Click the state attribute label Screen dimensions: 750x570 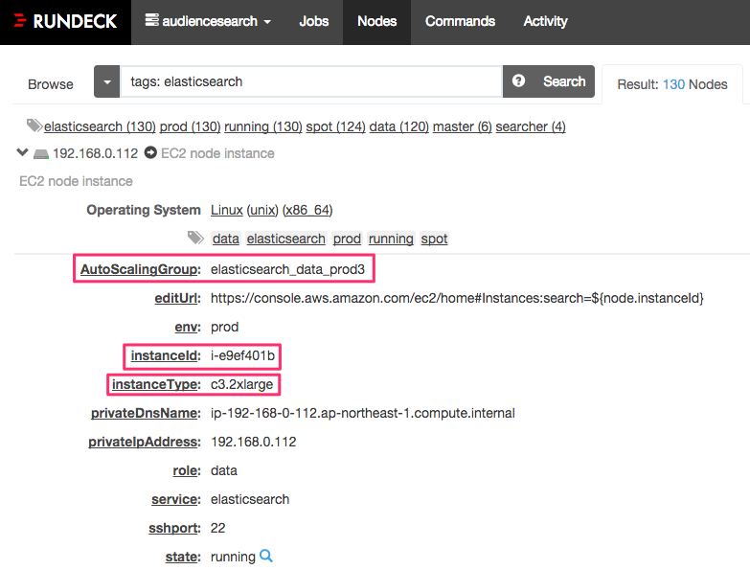(183, 557)
